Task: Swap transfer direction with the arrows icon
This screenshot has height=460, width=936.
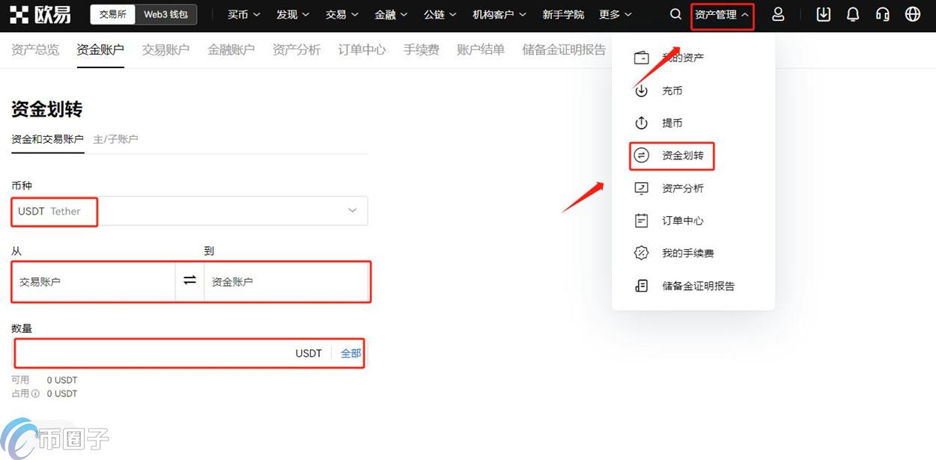Action: 189,281
